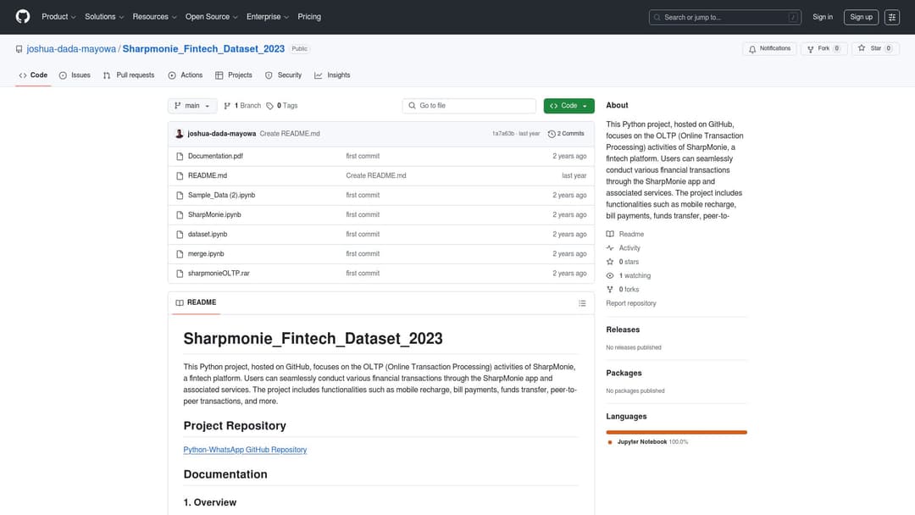Image resolution: width=915 pixels, height=515 pixels.
Task: Open the Activity link in About
Action: coord(624,248)
